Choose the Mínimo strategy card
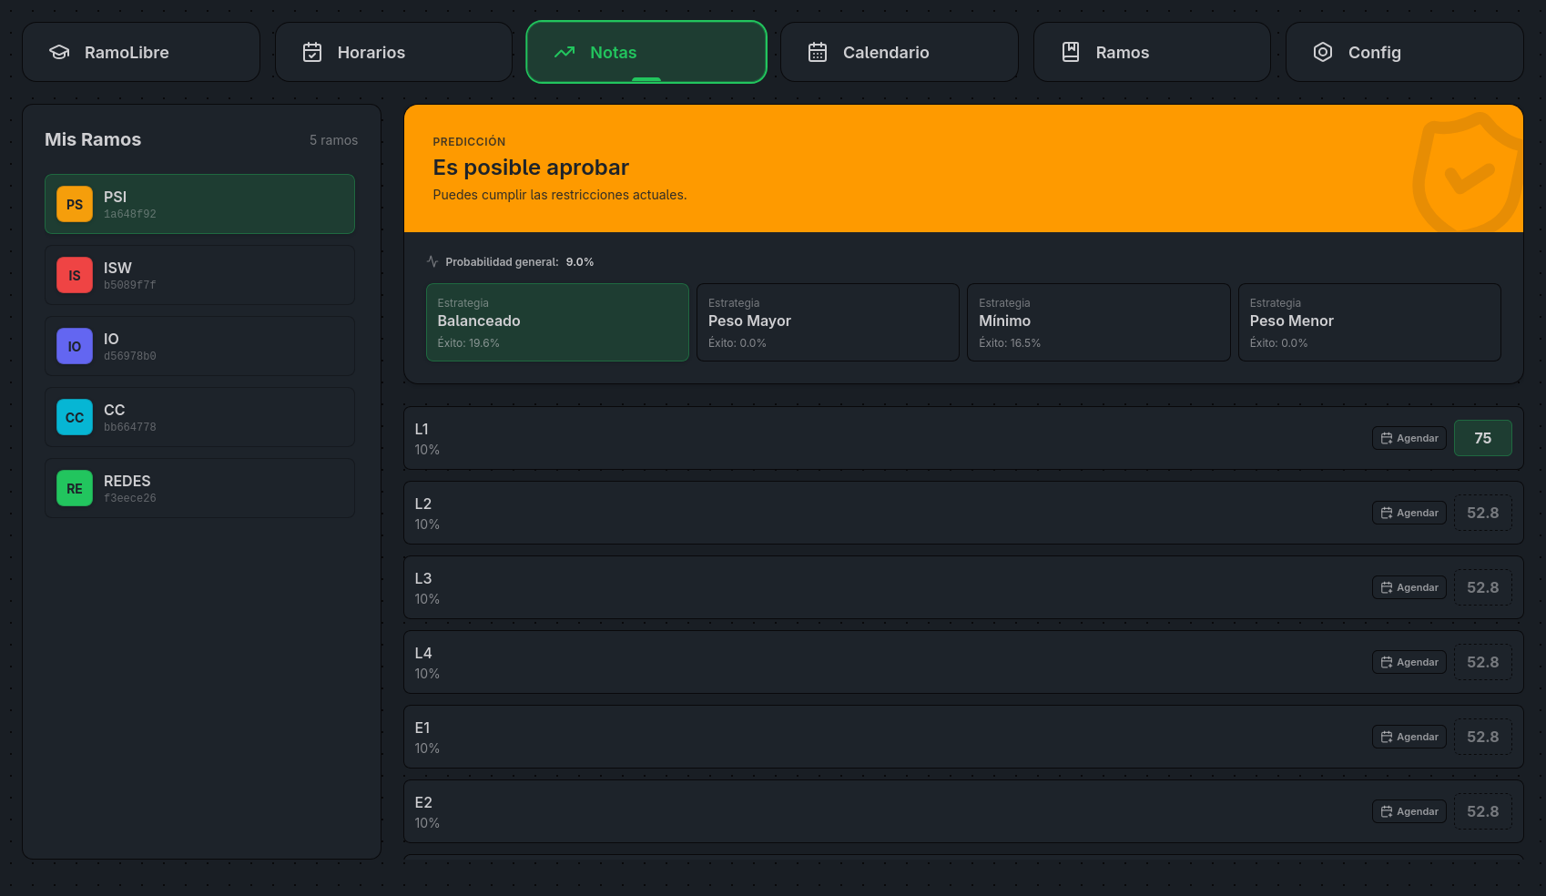 [1098, 322]
